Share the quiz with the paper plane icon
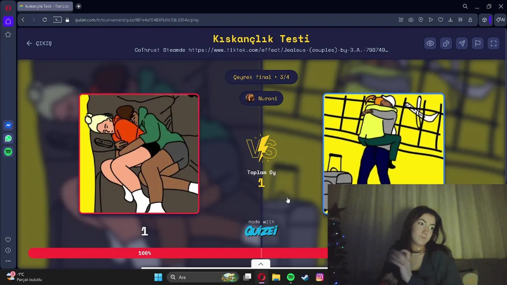This screenshot has width=507, height=285. coord(462,44)
